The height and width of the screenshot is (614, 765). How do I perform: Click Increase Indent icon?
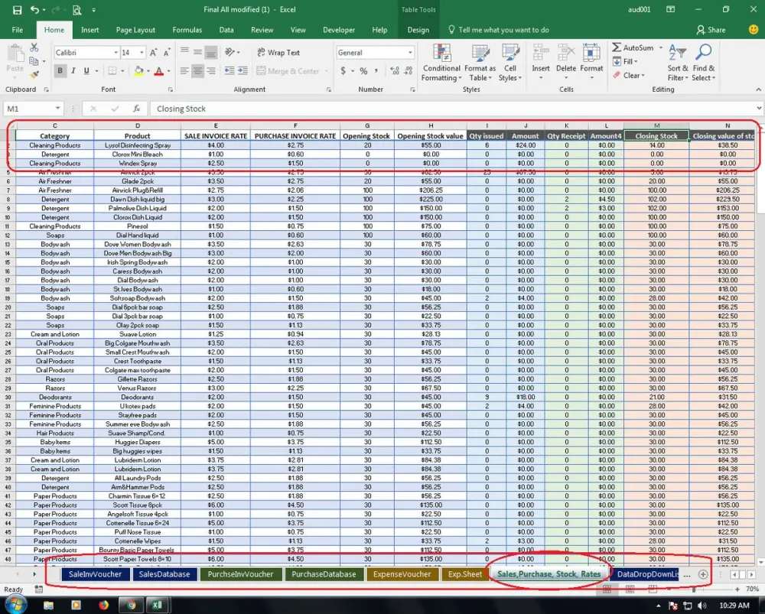pos(243,71)
